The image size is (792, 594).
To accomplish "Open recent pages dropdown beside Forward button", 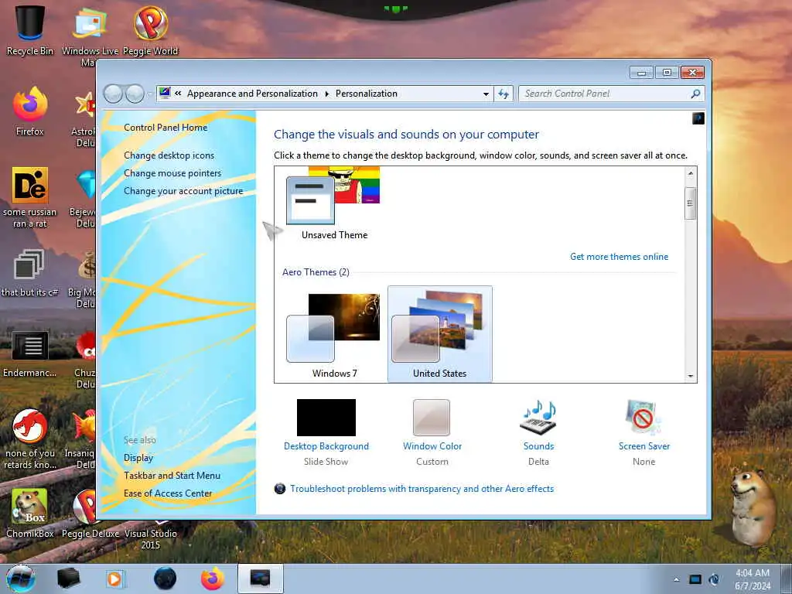I will pyautogui.click(x=149, y=94).
